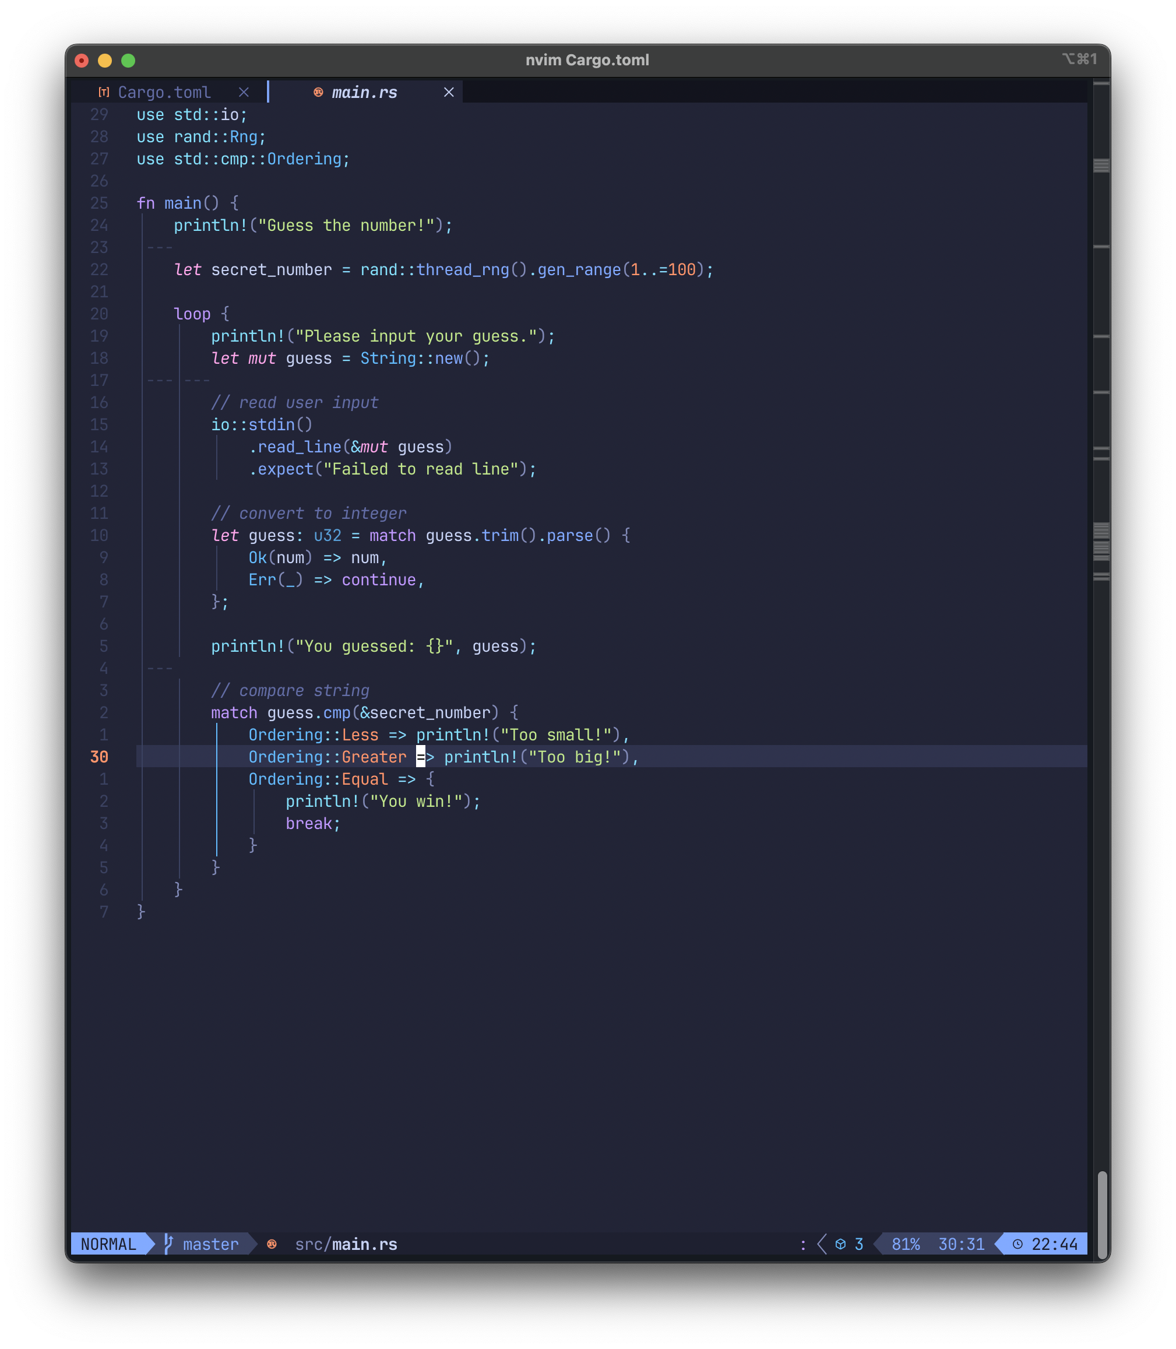Select the main.rs tab

pyautogui.click(x=364, y=93)
